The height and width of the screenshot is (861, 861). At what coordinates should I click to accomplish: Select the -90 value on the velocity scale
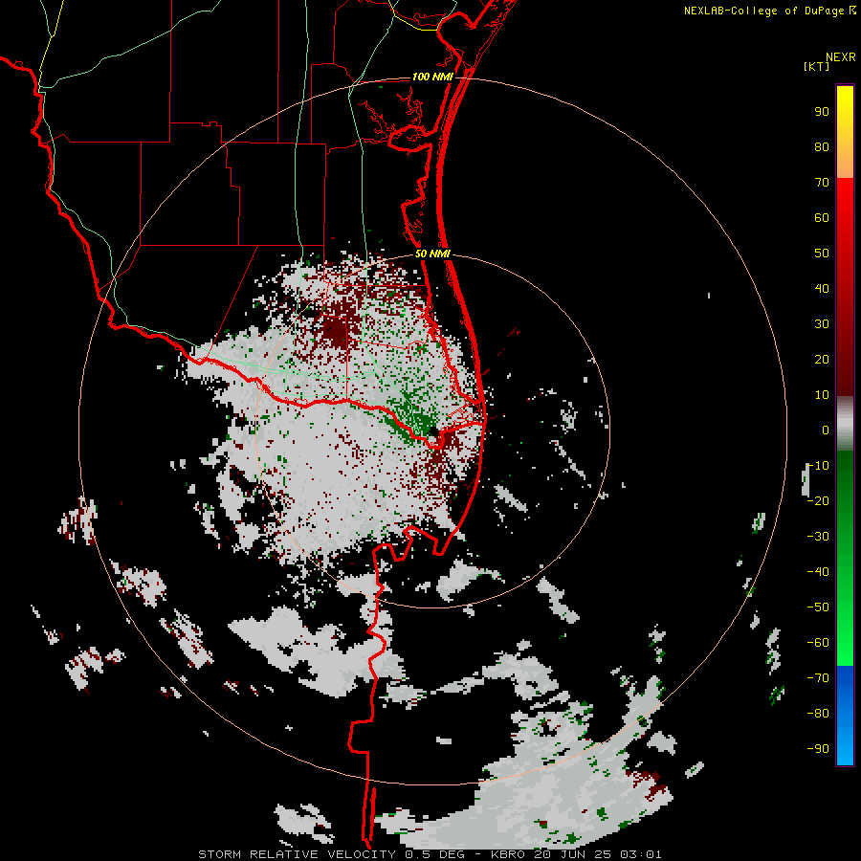pyautogui.click(x=818, y=749)
